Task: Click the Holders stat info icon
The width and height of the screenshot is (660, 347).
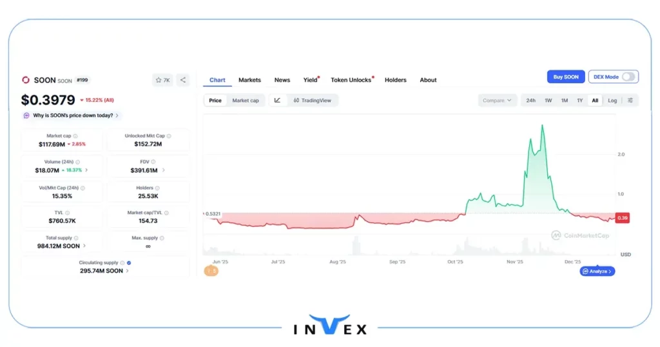Action: coord(155,188)
